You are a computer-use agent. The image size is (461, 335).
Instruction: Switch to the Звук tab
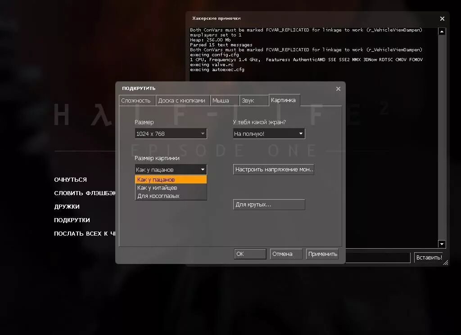click(x=254, y=100)
